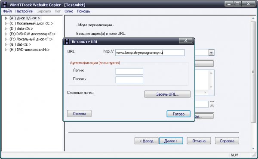Click the greyed Лог menu
The width and height of the screenshot is (258, 159).
(58, 11)
